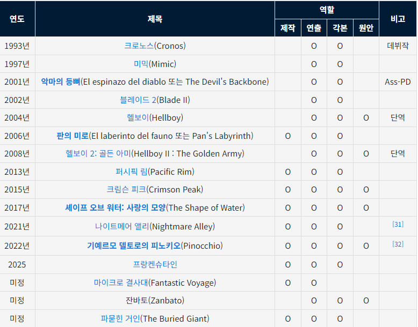Open the 크로노스 (Cronos) link

pos(139,46)
